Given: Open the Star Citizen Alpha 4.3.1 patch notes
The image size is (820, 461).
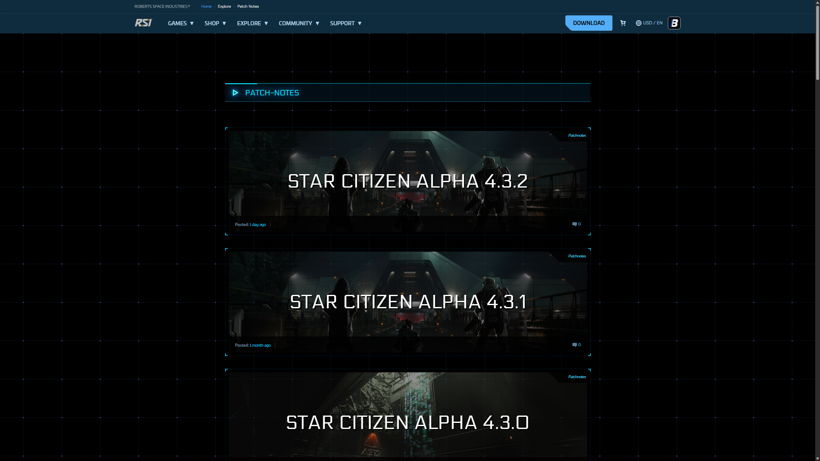Looking at the screenshot, I should [408, 301].
